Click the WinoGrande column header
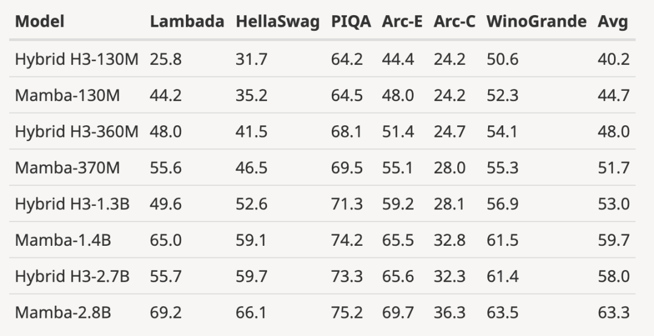The image size is (654, 336). click(536, 22)
